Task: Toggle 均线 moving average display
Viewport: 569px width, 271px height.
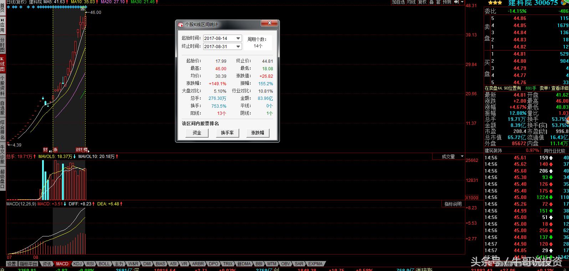Action: (x=411, y=2)
